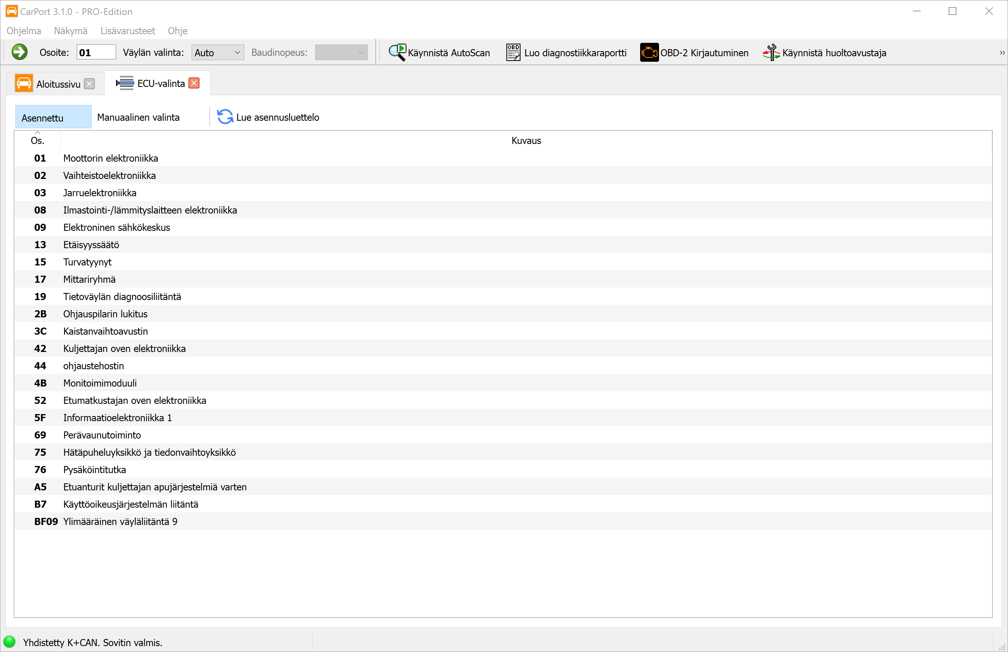
Task: Open the Lisävarusteet menu
Action: tap(127, 31)
